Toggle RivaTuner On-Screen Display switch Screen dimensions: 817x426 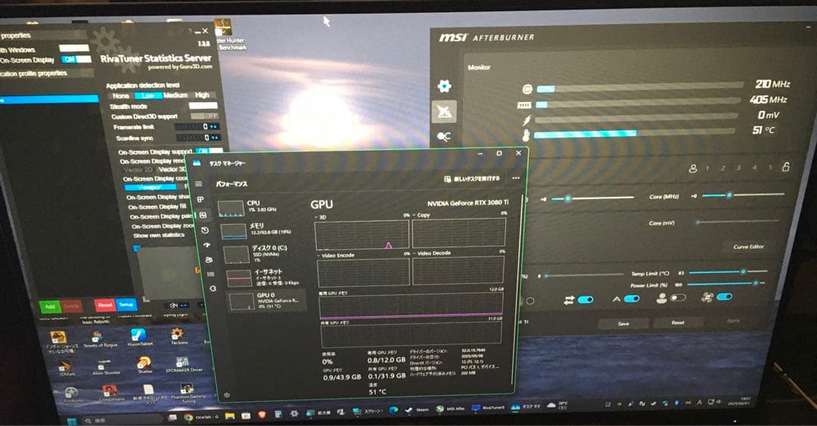pos(76,60)
